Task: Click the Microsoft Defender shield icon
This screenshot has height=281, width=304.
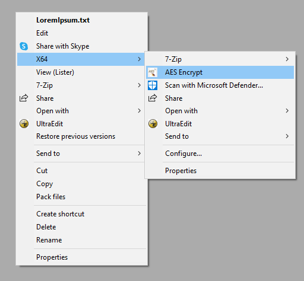Action: pyautogui.click(x=153, y=85)
